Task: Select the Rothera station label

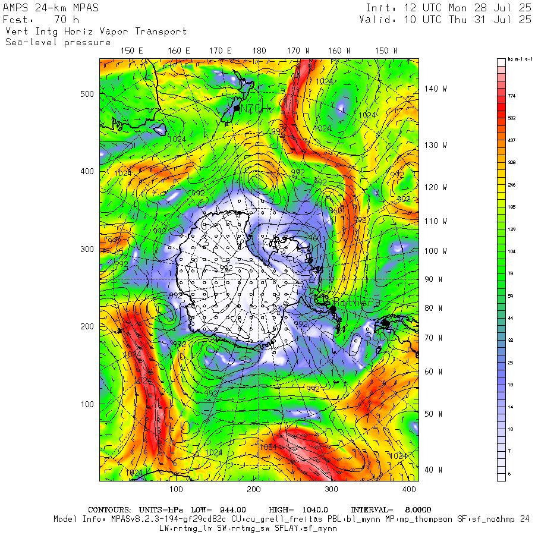Action: [x=356, y=303]
